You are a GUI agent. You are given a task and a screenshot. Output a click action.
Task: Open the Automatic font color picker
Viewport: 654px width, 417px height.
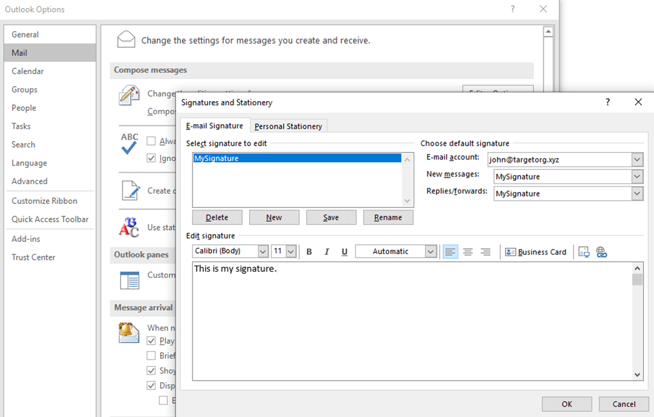coord(430,251)
